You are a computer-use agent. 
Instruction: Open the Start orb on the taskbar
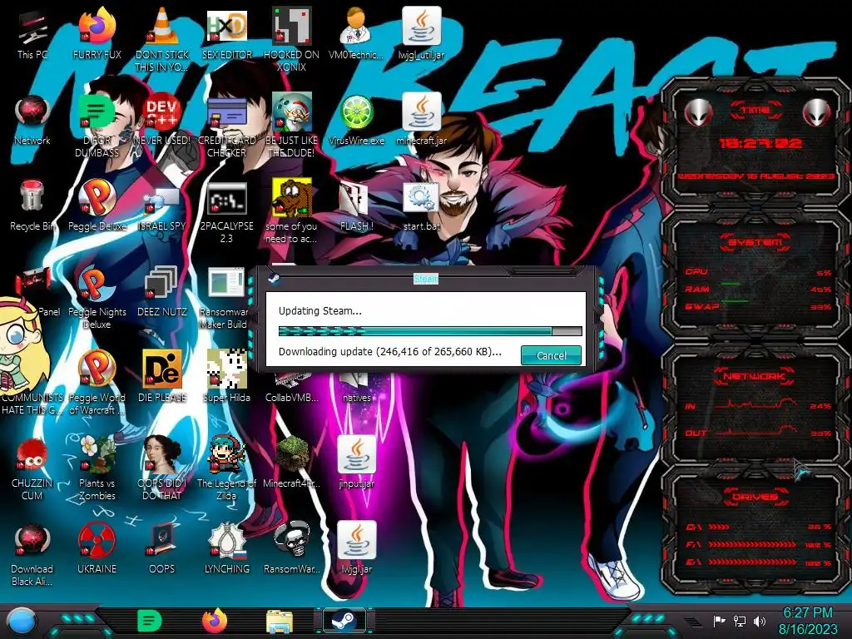[x=22, y=621]
